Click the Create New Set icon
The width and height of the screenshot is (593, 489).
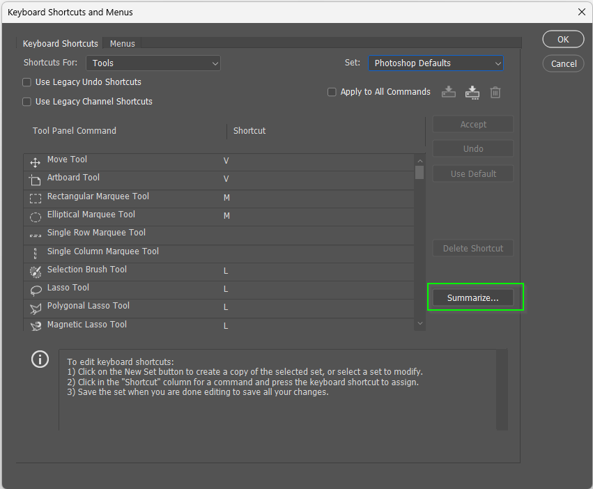click(472, 92)
